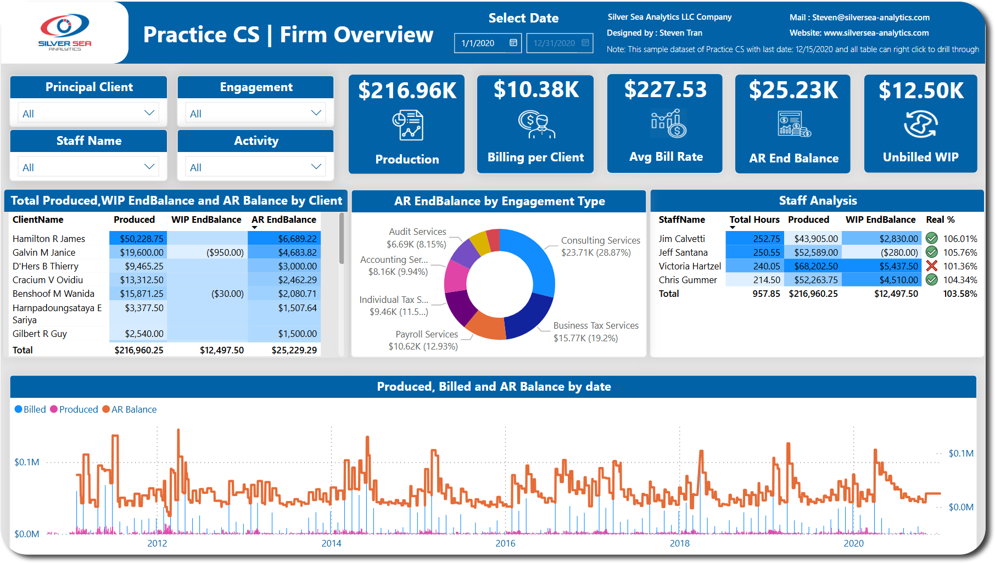Toggle Produced series in chart legend
Viewport: 995px width, 563px height.
(74, 409)
